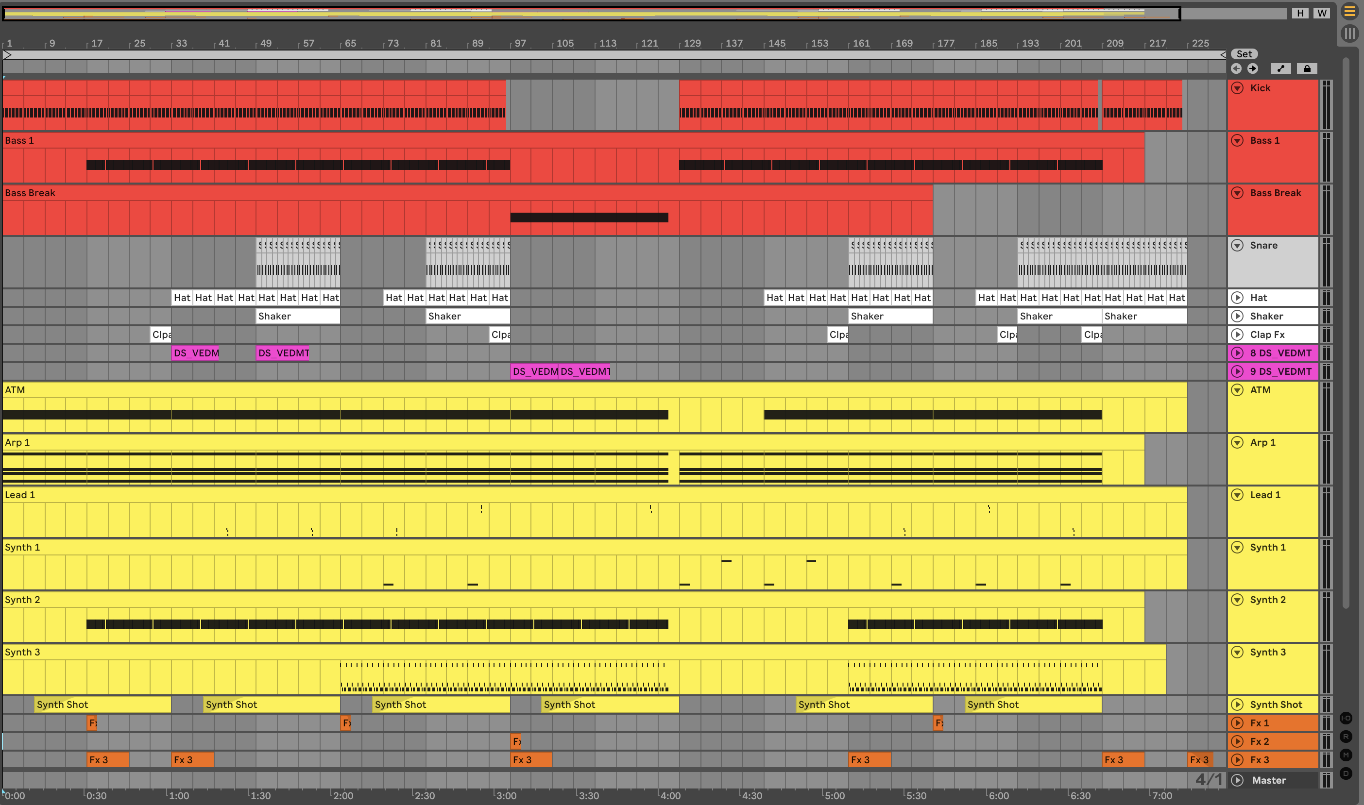Image resolution: width=1364 pixels, height=805 pixels.
Task: Collapse the Kick track with its triangle
Action: click(x=1237, y=88)
